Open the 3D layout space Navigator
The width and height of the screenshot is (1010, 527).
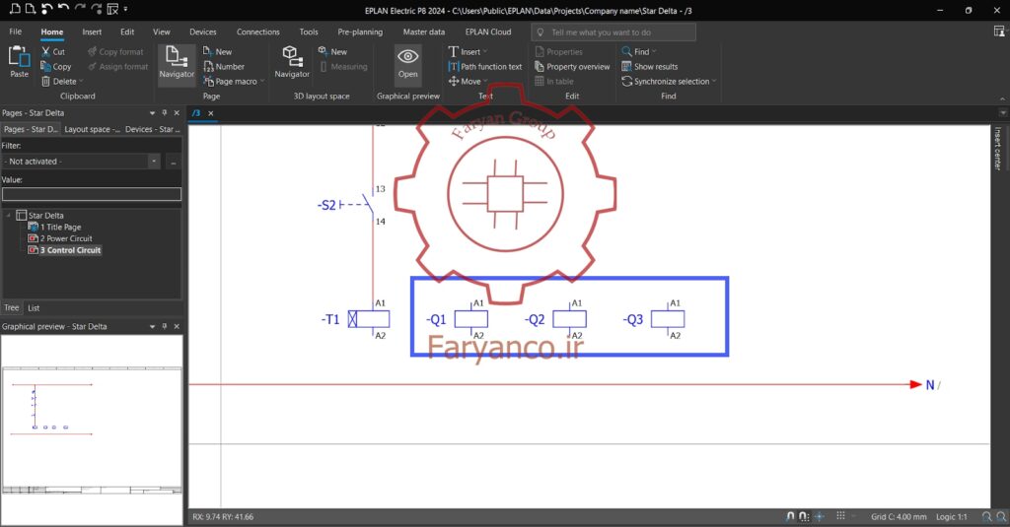[x=292, y=63]
